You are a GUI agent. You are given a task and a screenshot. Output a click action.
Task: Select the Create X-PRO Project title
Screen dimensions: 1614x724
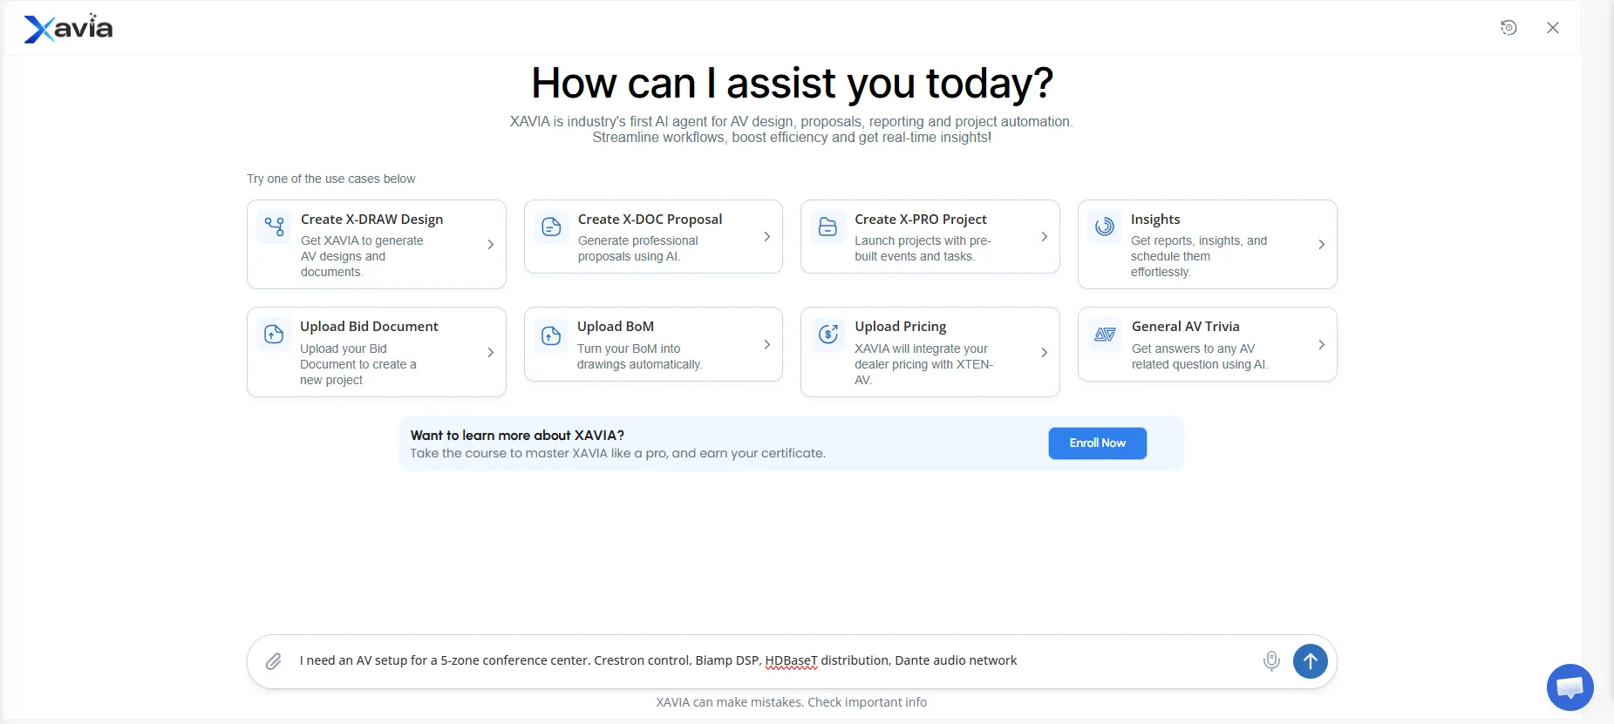click(x=920, y=220)
